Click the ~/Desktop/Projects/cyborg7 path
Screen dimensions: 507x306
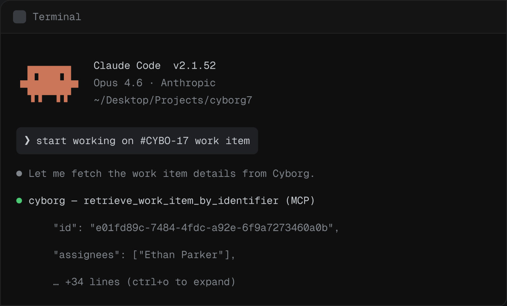(x=173, y=100)
